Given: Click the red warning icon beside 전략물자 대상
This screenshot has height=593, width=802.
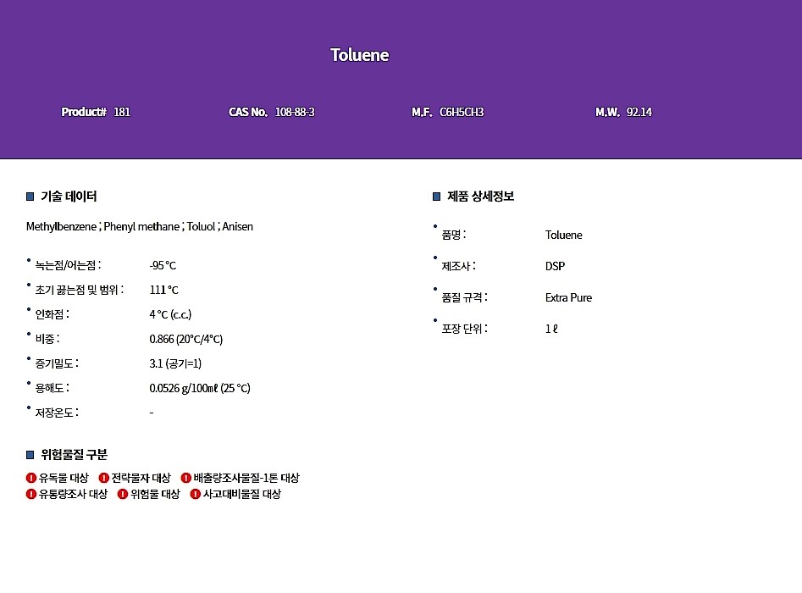Looking at the screenshot, I should tap(104, 478).
